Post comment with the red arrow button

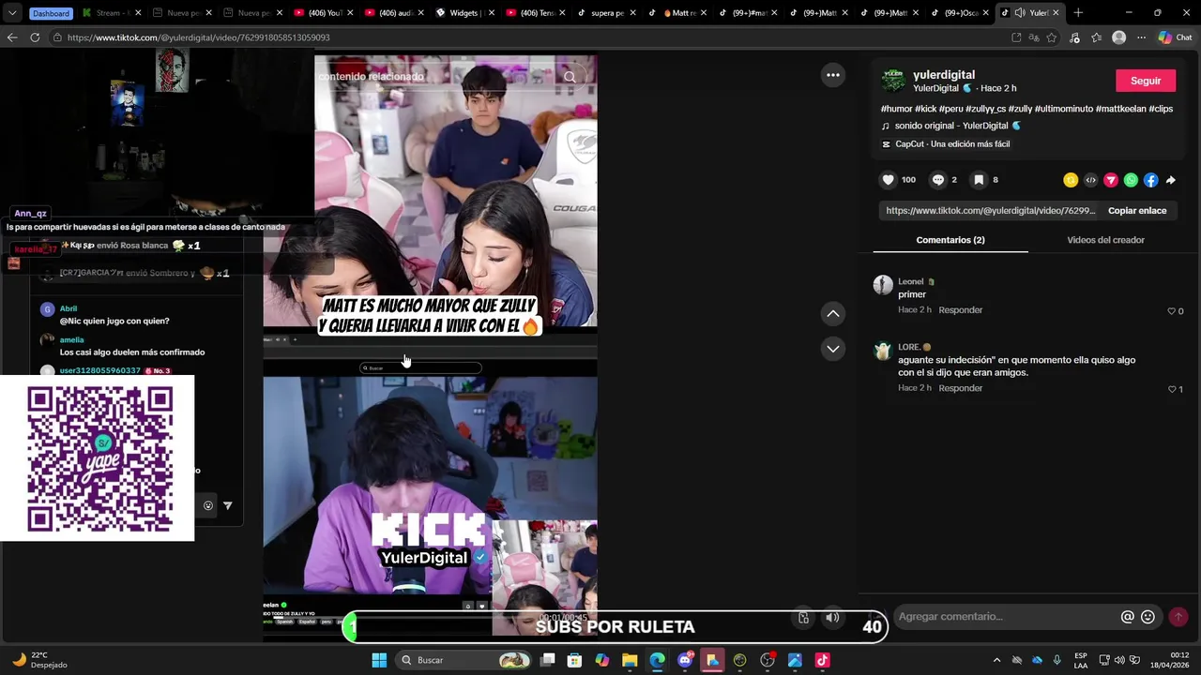pos(1178,617)
